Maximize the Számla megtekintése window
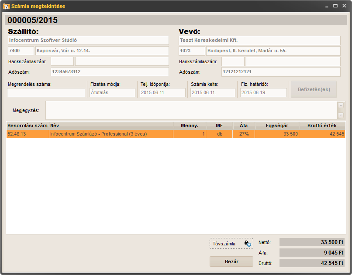The height and width of the screenshot is (275, 352). coord(335,6)
